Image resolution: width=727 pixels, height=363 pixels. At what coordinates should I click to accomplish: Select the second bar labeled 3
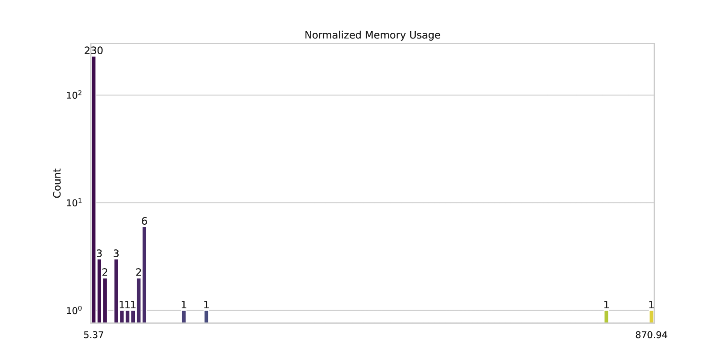click(x=116, y=291)
